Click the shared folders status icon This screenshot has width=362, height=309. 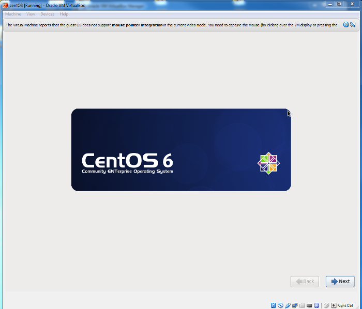[x=302, y=305]
